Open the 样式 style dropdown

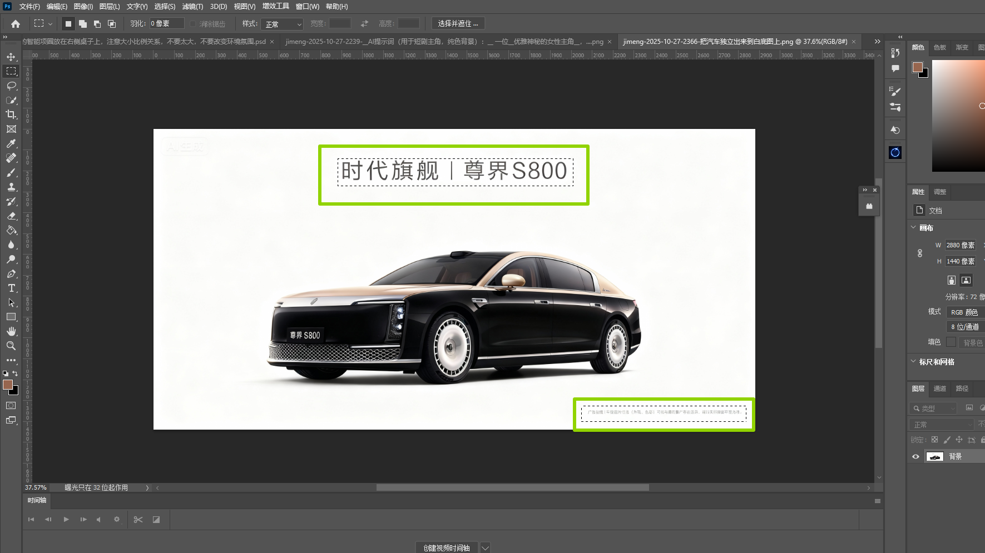[282, 24]
